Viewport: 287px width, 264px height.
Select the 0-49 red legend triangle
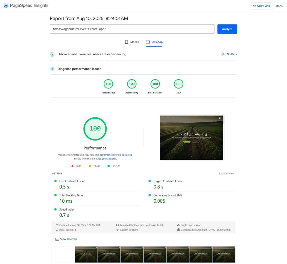coord(72,166)
